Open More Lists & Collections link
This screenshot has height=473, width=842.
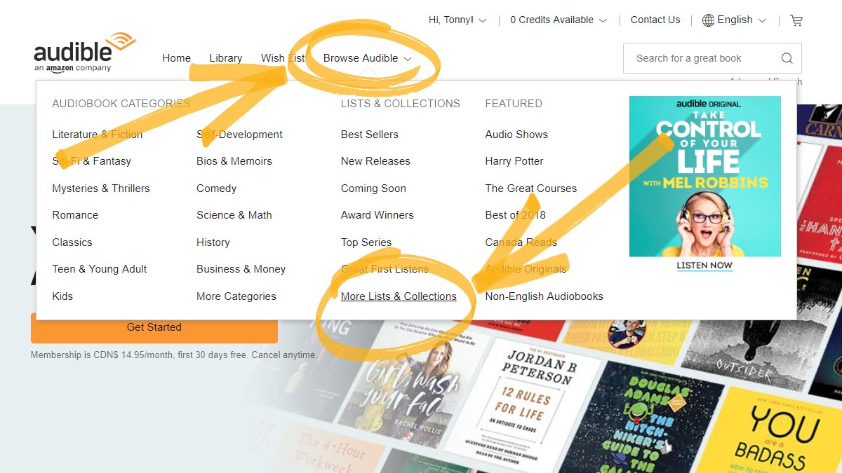[x=399, y=296]
